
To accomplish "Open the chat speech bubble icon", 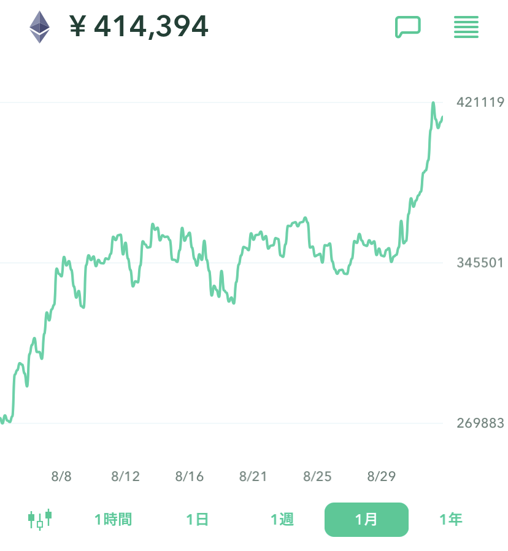I will pos(407,27).
